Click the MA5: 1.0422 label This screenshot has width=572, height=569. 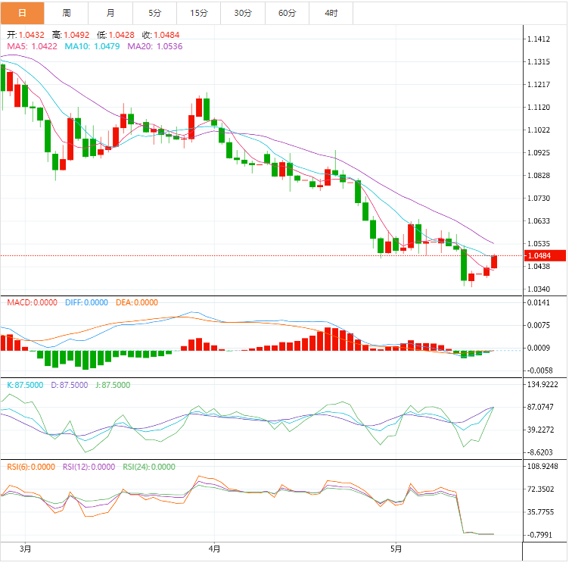click(32, 46)
